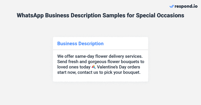The height and width of the screenshot is (105, 201).
Task: Click the bouquet emoji in the description
Action: [93, 67]
